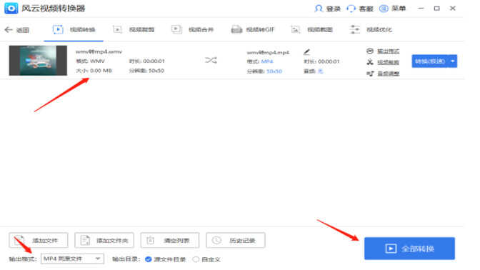Select the source file name wmv转mp4.wmv
The width and height of the screenshot is (480, 270).
pyautogui.click(x=99, y=51)
